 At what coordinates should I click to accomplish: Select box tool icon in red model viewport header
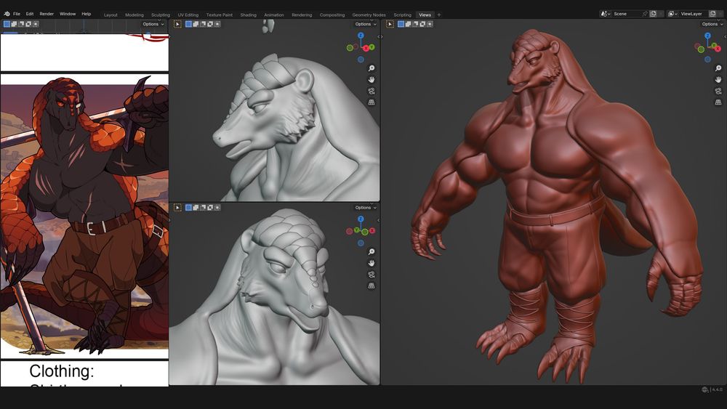[390, 24]
